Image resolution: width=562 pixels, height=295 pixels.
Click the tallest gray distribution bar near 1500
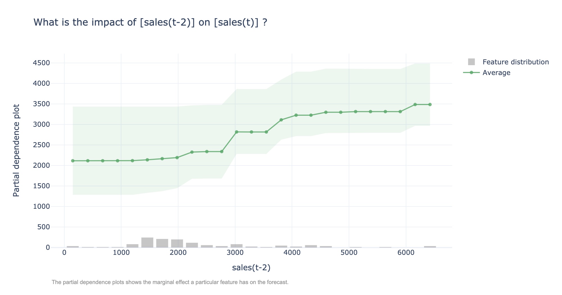point(147,242)
